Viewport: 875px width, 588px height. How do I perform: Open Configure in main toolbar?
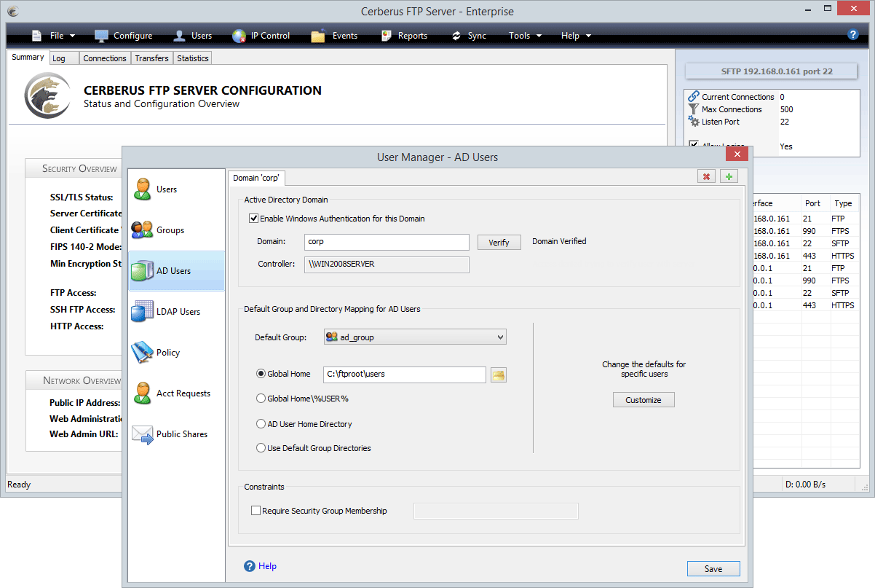[x=123, y=36]
